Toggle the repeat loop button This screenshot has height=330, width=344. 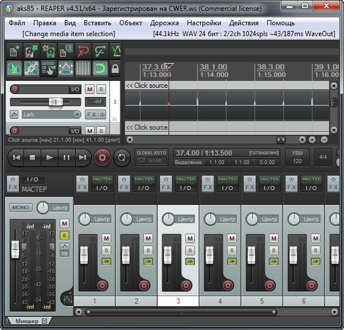[122, 157]
